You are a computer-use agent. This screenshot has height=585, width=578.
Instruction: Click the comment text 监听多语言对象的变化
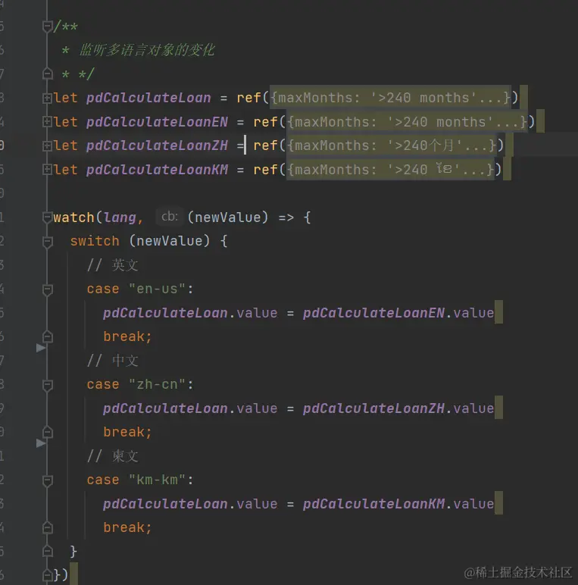tap(146, 50)
